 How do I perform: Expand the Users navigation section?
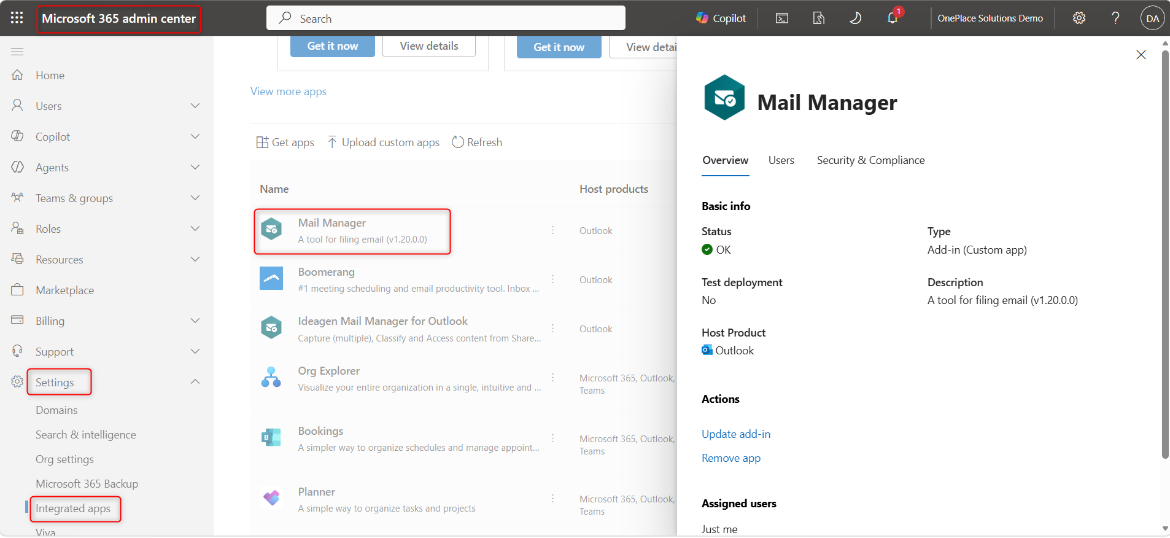[x=195, y=106]
